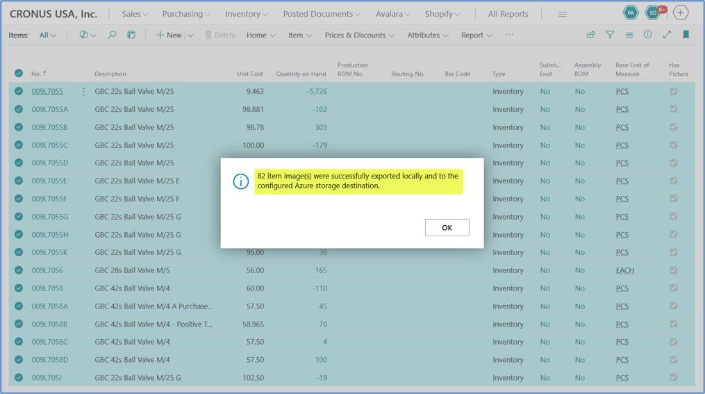
Task: Open item number link 009L7055
Action: click(x=47, y=91)
